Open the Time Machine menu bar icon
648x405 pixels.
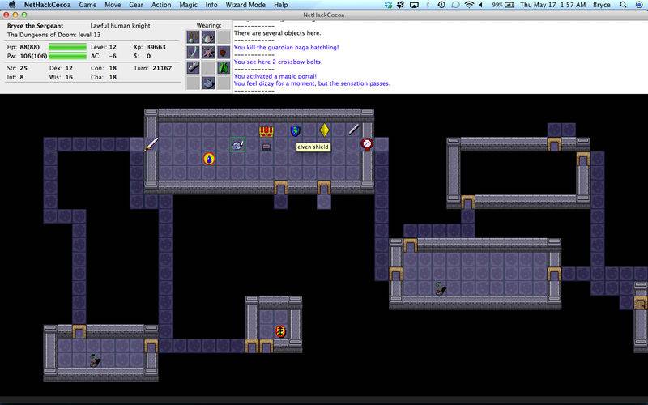[x=441, y=5]
